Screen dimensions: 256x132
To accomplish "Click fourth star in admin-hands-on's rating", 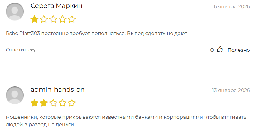I will 63,103.
